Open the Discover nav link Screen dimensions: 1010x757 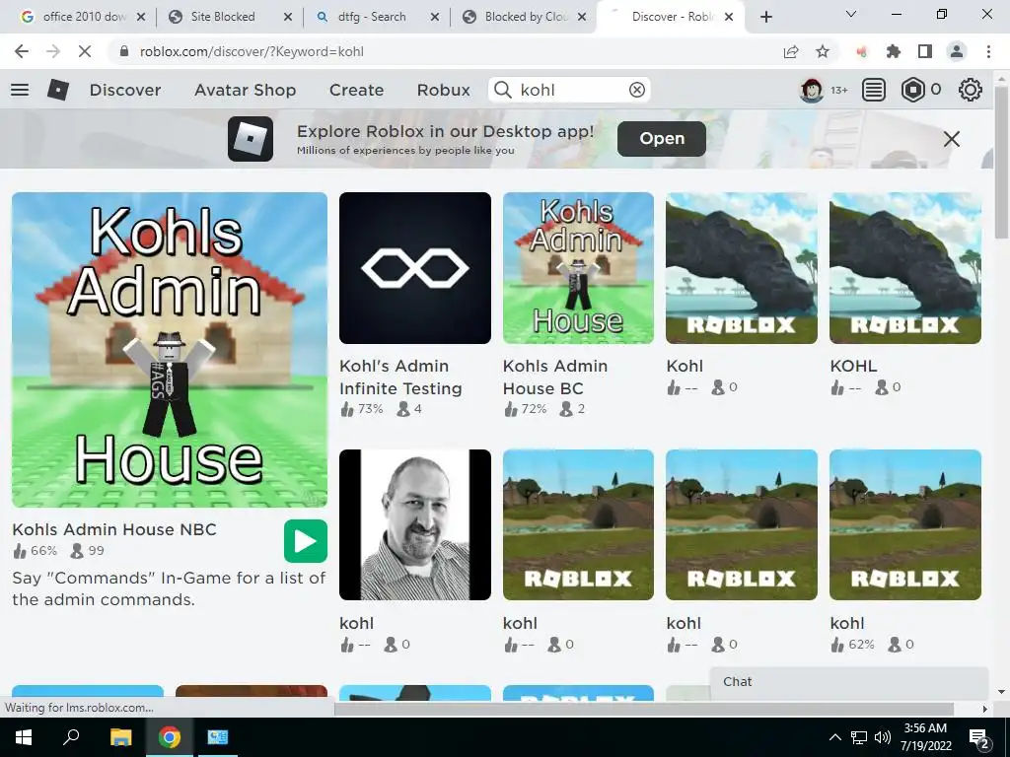125,90
